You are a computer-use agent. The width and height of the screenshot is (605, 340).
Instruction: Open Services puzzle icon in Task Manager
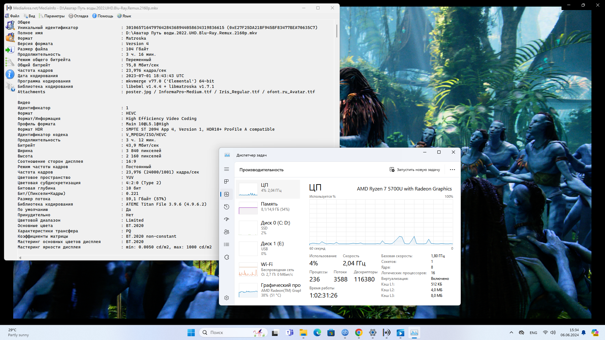click(227, 257)
